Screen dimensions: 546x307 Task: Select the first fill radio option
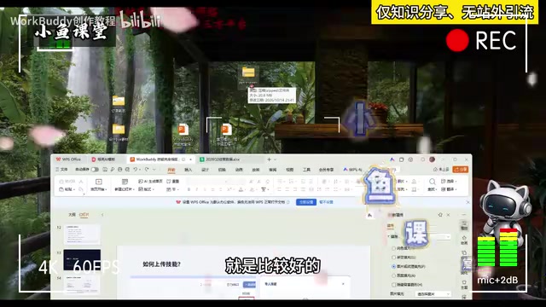click(394, 248)
